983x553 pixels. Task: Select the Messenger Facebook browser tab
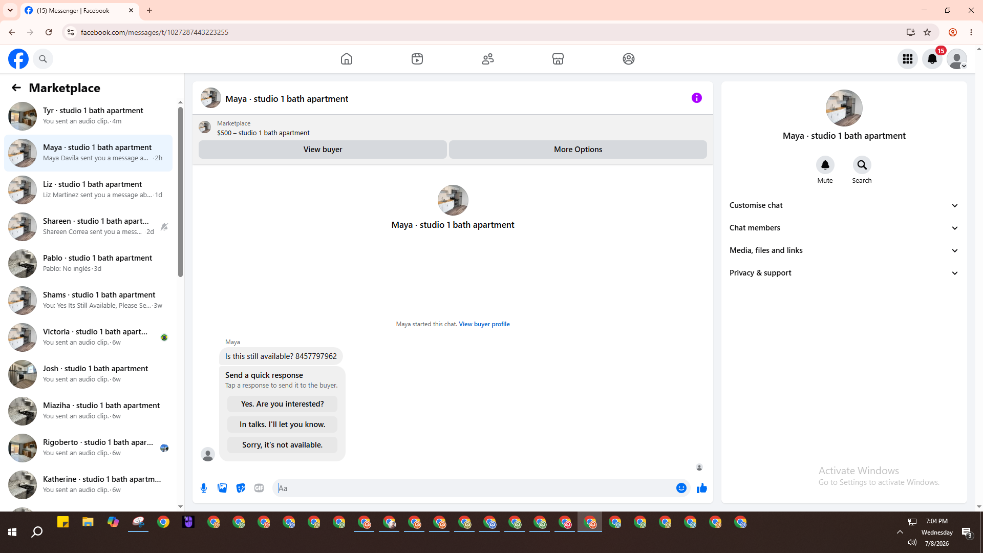79,10
